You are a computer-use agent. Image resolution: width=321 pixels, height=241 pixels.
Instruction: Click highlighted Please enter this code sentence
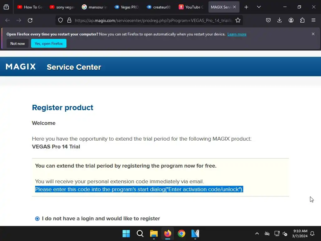click(x=139, y=189)
